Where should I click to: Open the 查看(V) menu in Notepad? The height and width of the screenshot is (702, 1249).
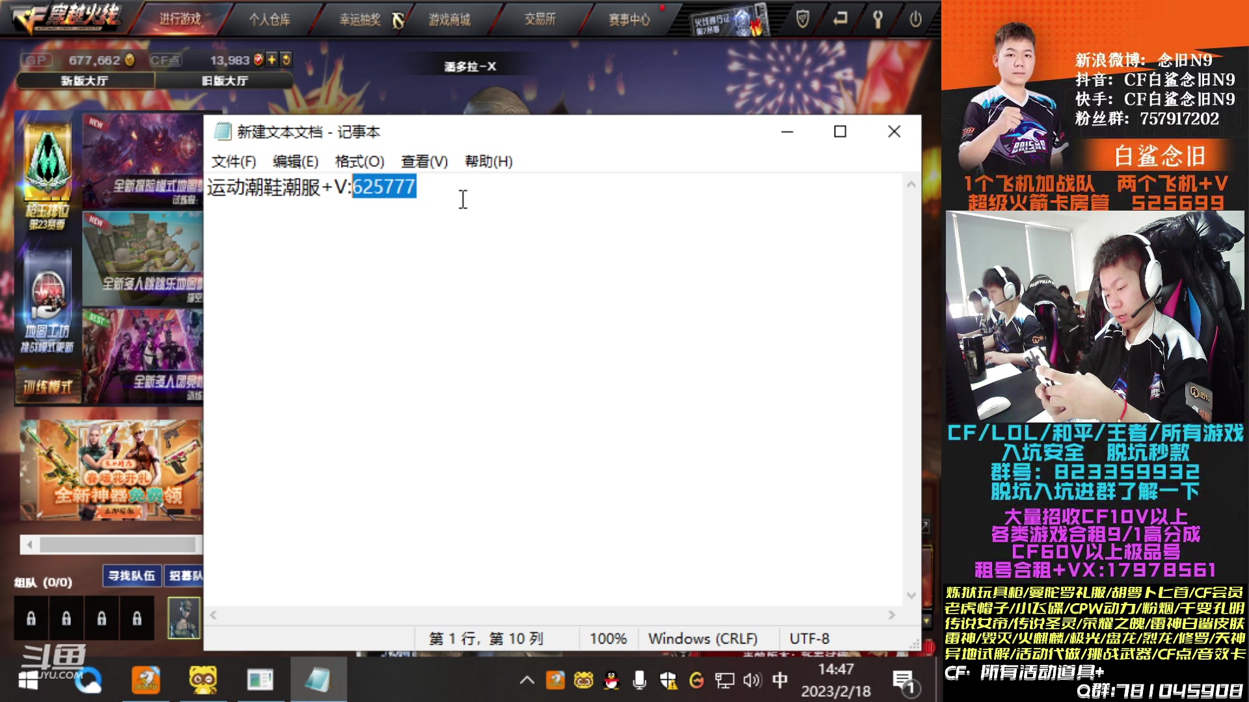coord(422,161)
